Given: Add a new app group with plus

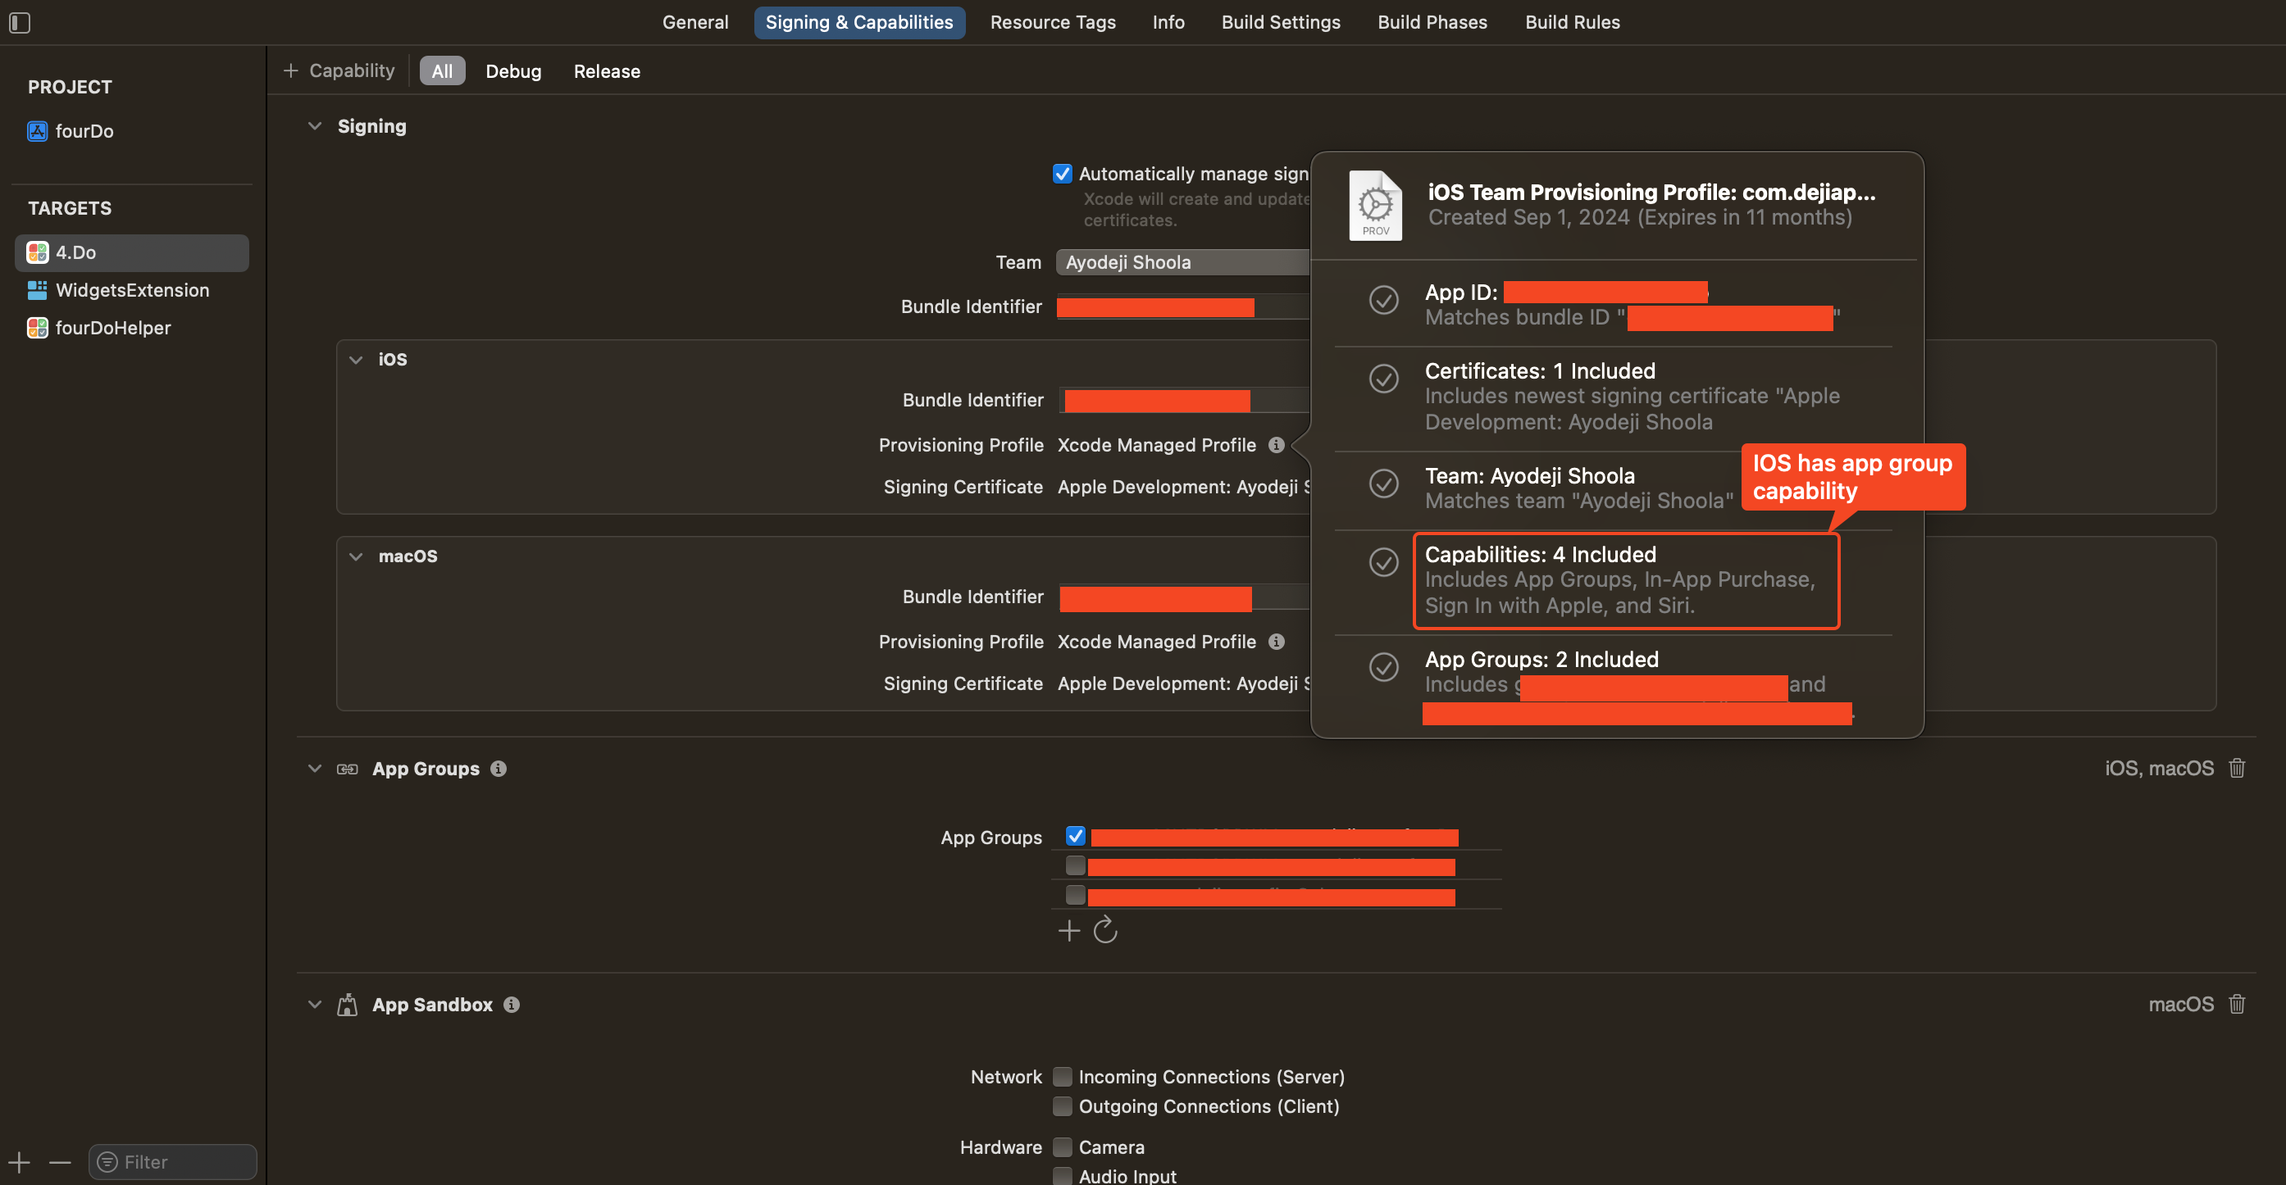Looking at the screenshot, I should [1069, 930].
